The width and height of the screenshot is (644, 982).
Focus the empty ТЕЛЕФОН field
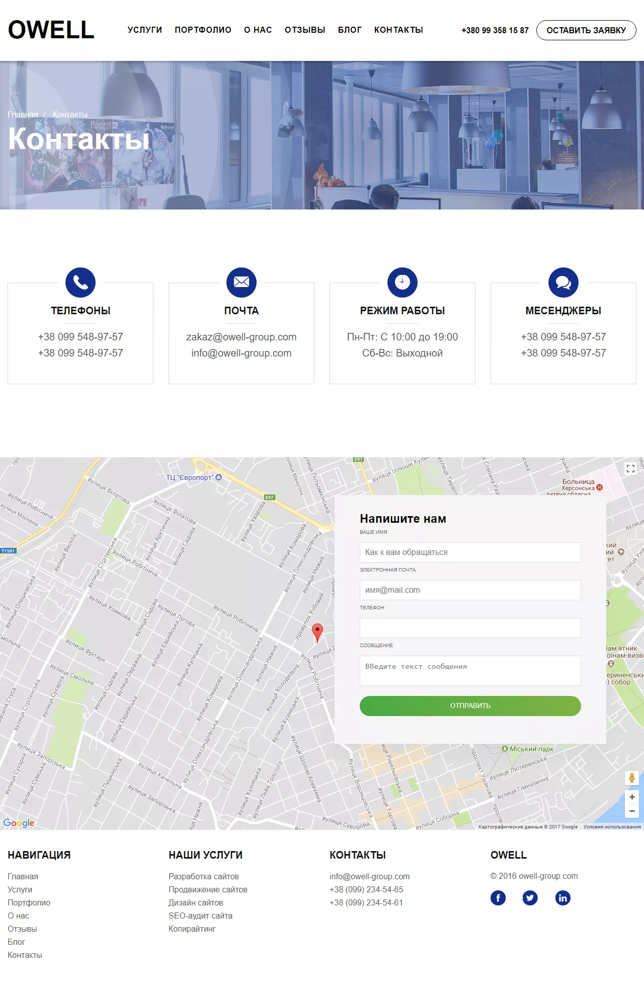470,628
